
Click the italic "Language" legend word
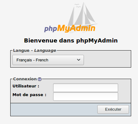[45, 51]
